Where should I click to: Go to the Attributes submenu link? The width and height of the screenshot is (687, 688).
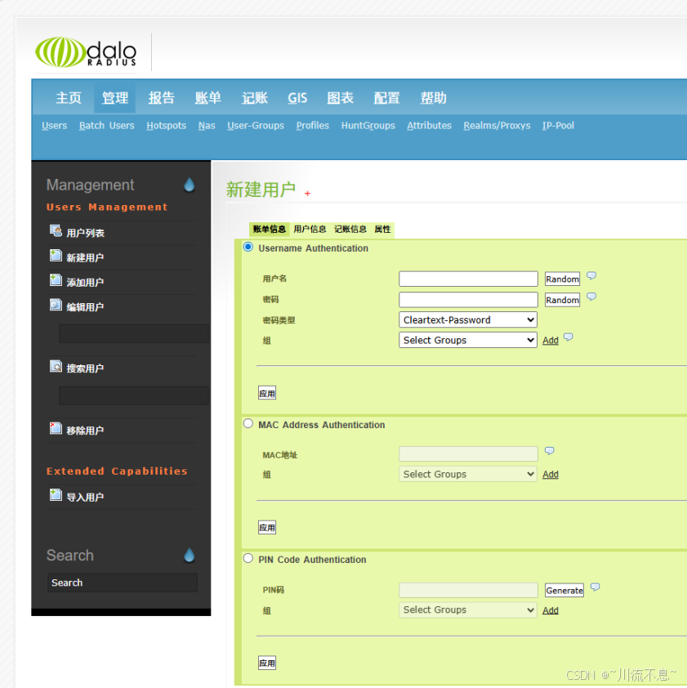429,126
